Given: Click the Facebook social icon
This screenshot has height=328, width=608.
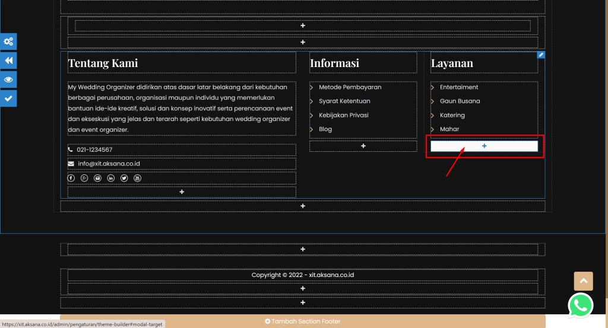Looking at the screenshot, I should 71,178.
